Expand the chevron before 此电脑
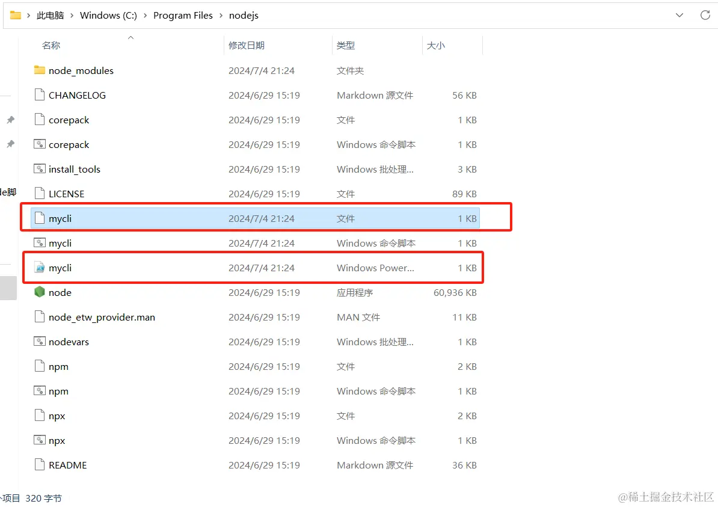Screen dimensions: 718x507 coord(28,16)
